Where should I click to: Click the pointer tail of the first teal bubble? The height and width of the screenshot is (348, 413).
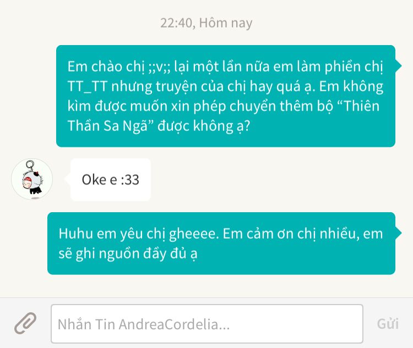point(398,65)
